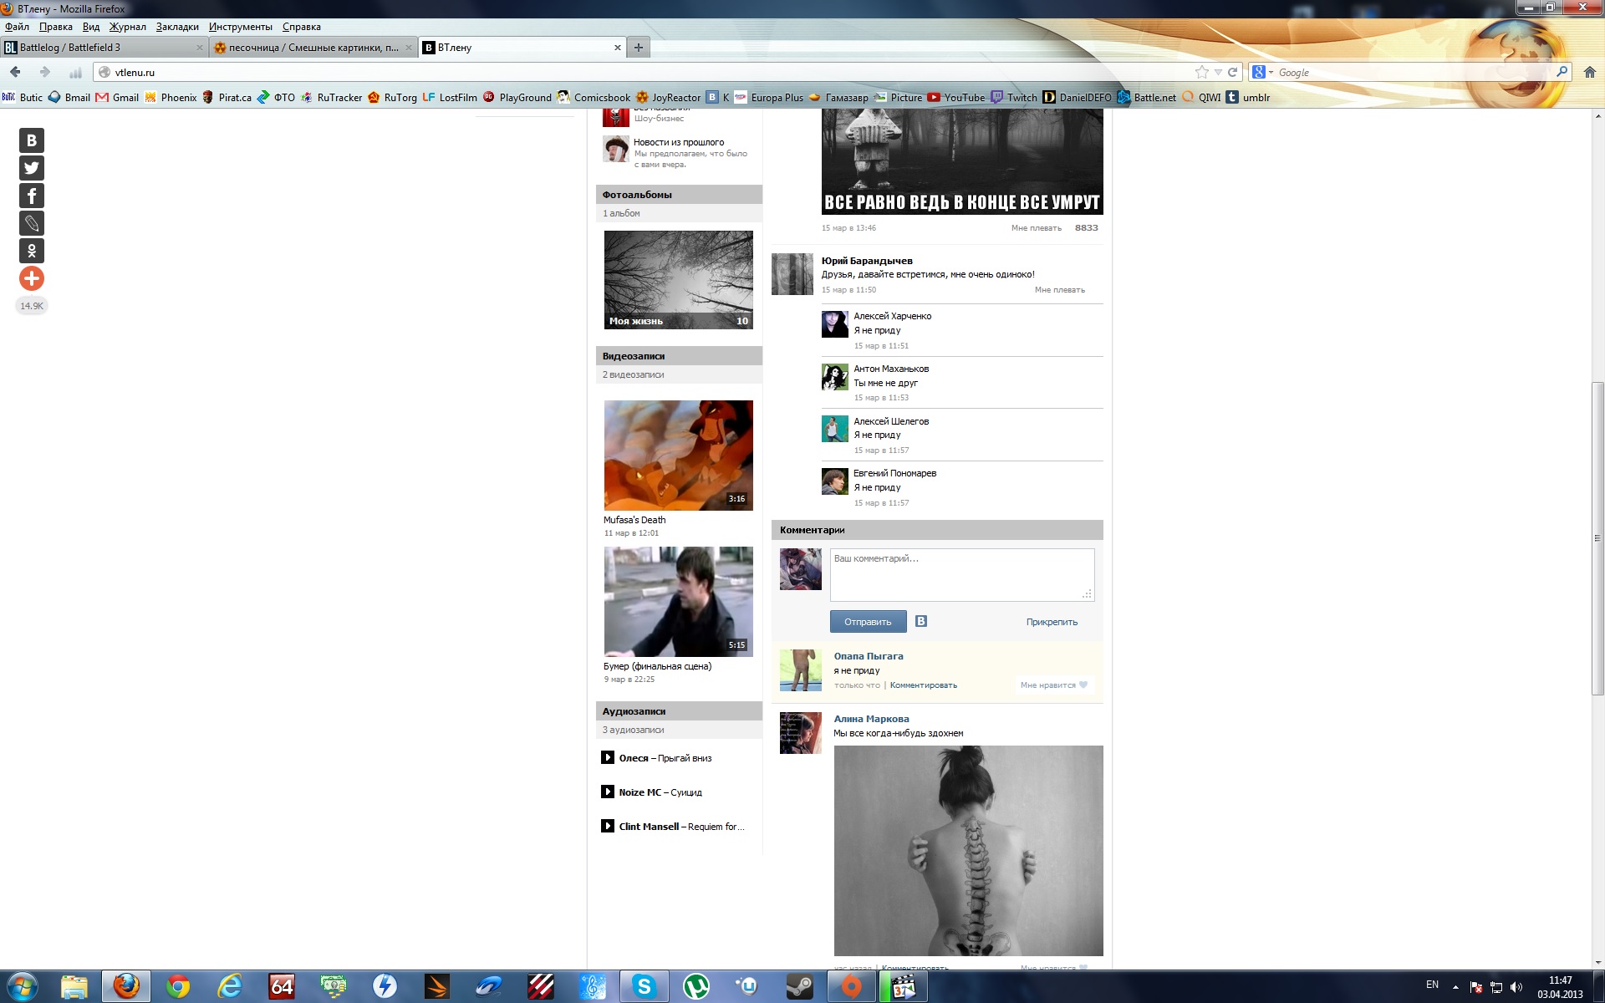Play the Clint Mansell Requiem track
This screenshot has width=1605, height=1003.
pos(608,826)
